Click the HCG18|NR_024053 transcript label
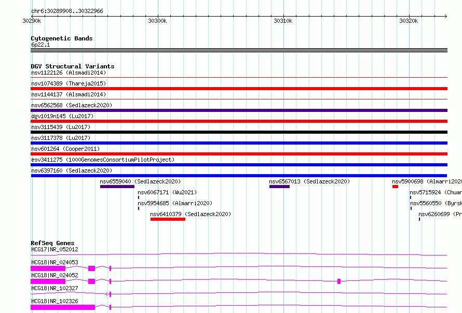Viewport: 462px width, 313px height. (x=55, y=262)
